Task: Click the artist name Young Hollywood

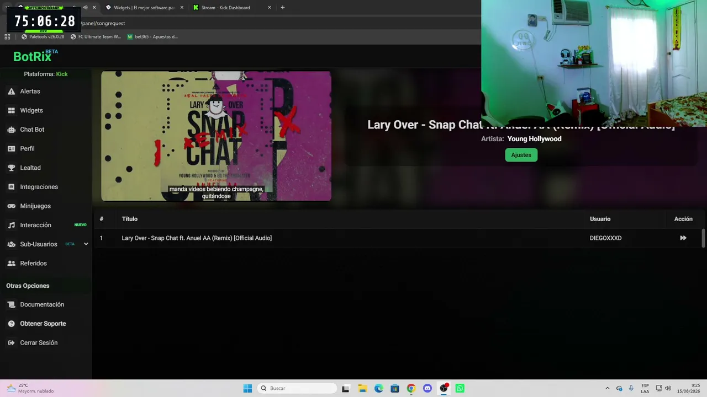Action: point(534,139)
